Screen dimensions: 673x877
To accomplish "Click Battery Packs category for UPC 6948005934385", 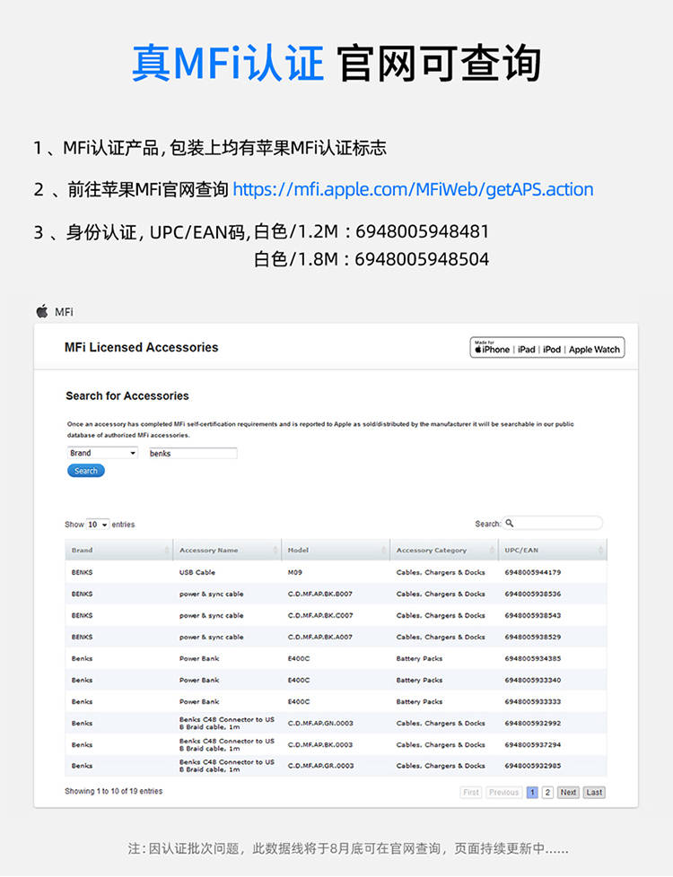I will click(x=419, y=658).
